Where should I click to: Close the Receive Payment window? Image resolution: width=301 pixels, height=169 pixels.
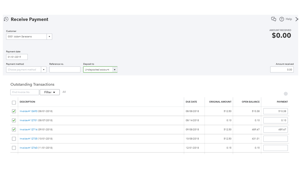pos(297,19)
